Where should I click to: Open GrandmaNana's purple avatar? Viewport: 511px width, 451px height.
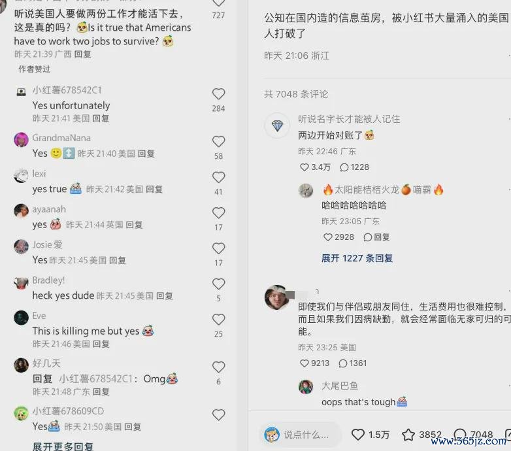tap(21, 140)
